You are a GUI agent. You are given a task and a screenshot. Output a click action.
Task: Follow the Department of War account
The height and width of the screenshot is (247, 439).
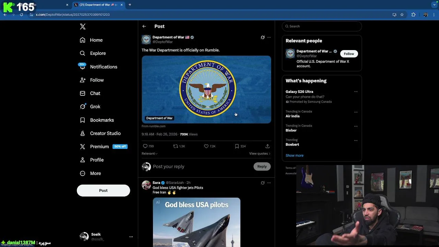(349, 54)
